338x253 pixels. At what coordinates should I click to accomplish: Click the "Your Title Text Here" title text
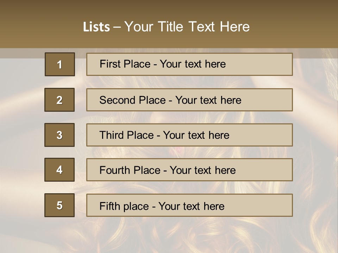(x=187, y=27)
